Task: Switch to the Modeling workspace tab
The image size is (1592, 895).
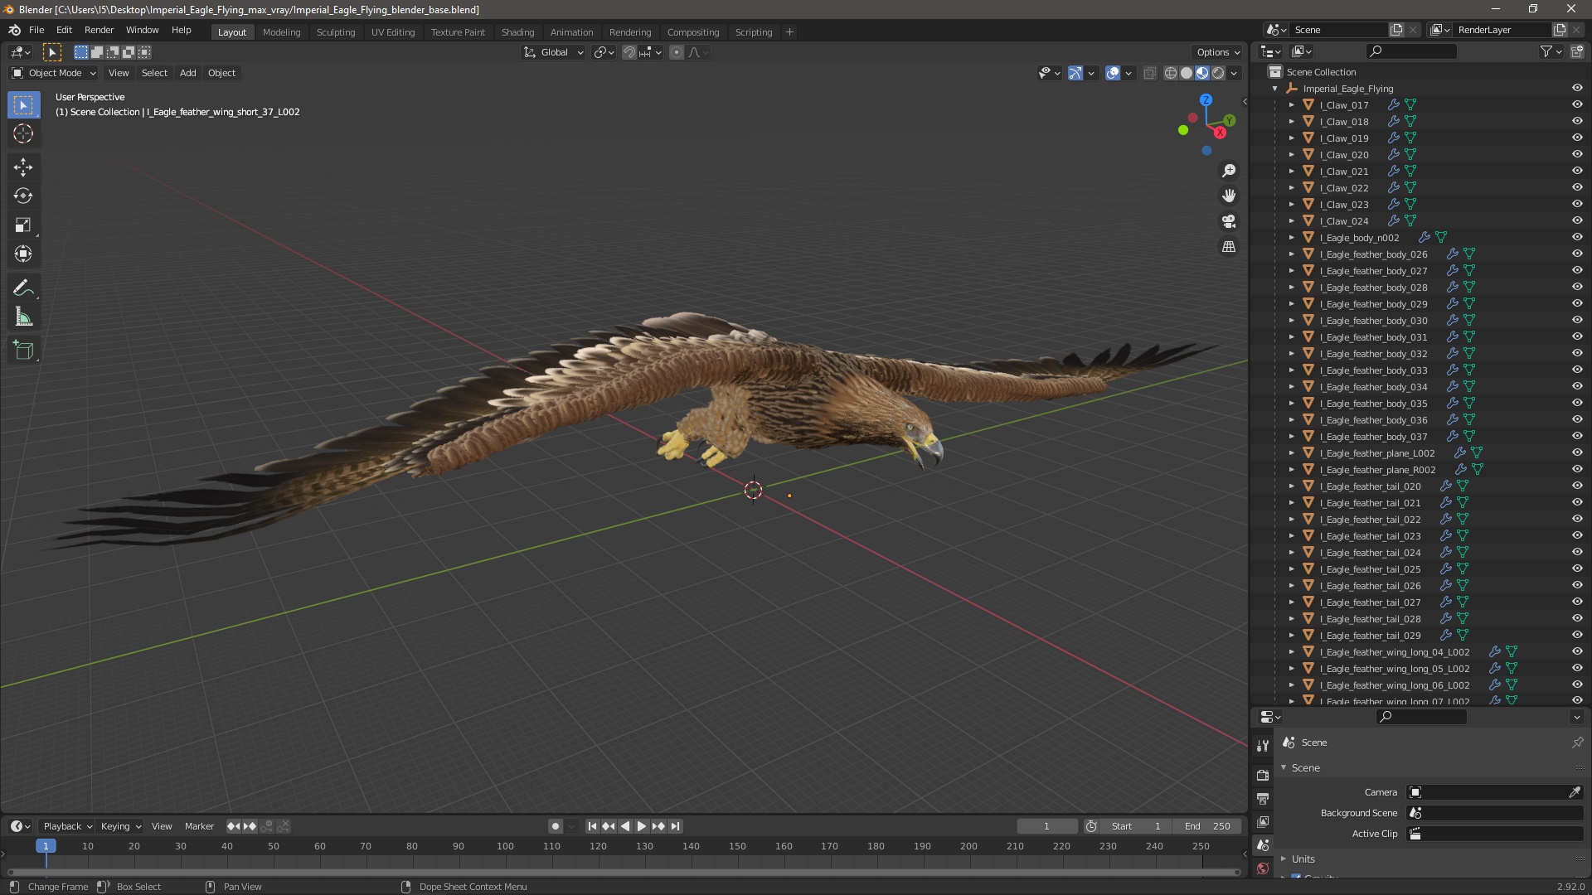Action: (x=281, y=32)
